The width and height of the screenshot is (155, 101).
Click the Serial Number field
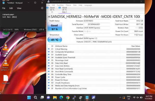[x=97, y=24]
